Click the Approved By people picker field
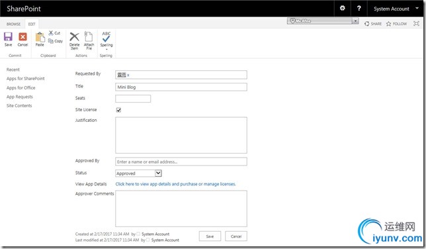This screenshot has height=249, width=426. coord(181,162)
